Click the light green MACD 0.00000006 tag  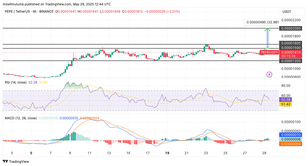[290, 139]
